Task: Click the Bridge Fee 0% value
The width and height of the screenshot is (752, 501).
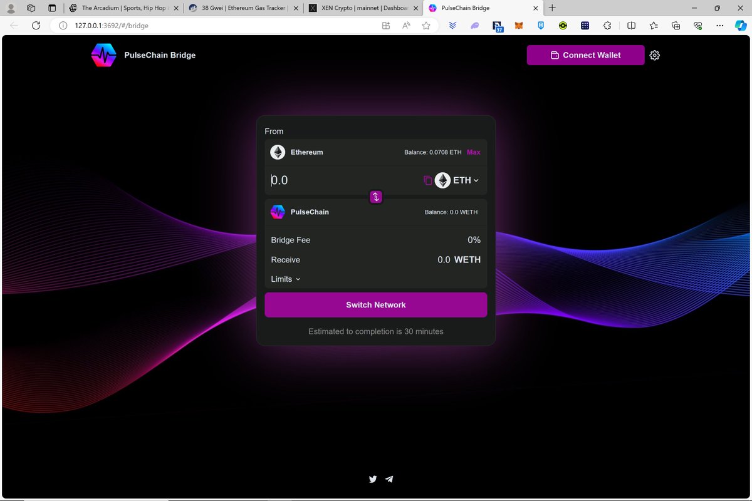Action: tap(474, 240)
